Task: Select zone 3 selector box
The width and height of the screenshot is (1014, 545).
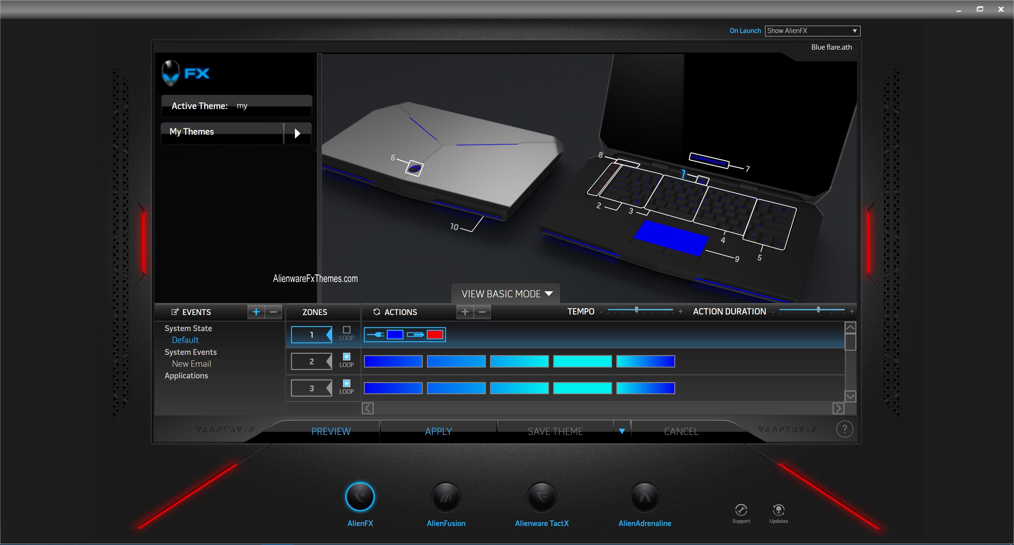Action: coord(311,388)
